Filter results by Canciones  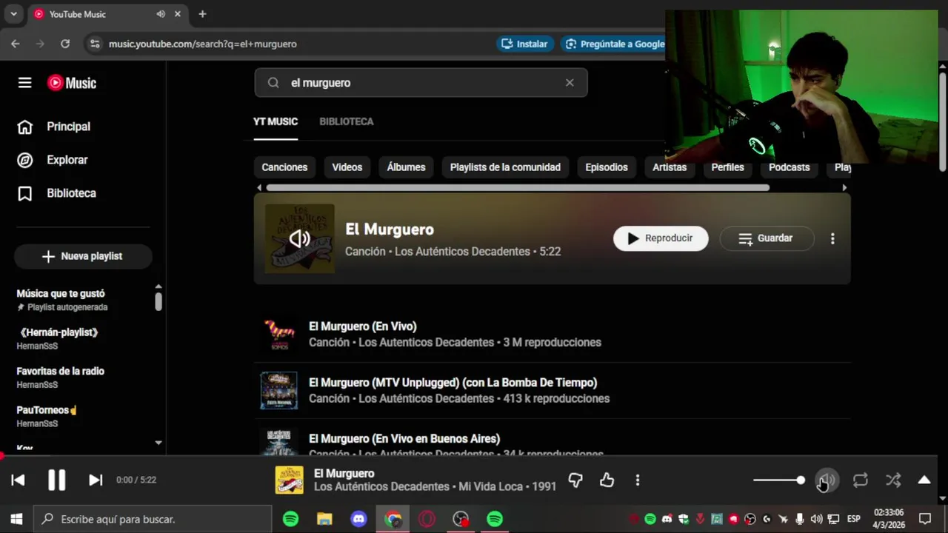tap(284, 167)
